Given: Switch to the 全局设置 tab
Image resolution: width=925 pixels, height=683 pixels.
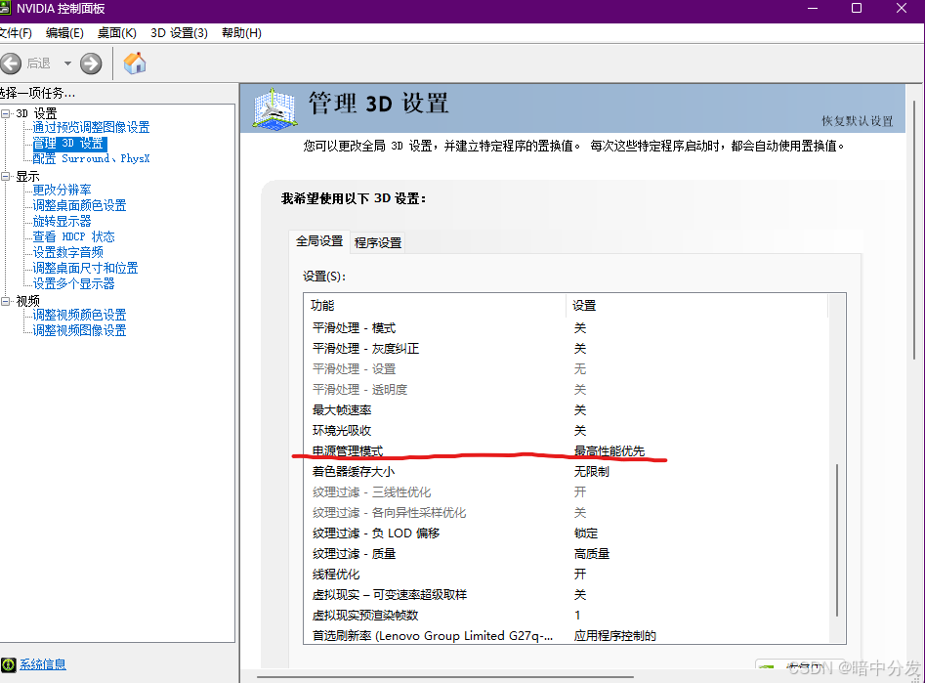Looking at the screenshot, I should coord(319,241).
